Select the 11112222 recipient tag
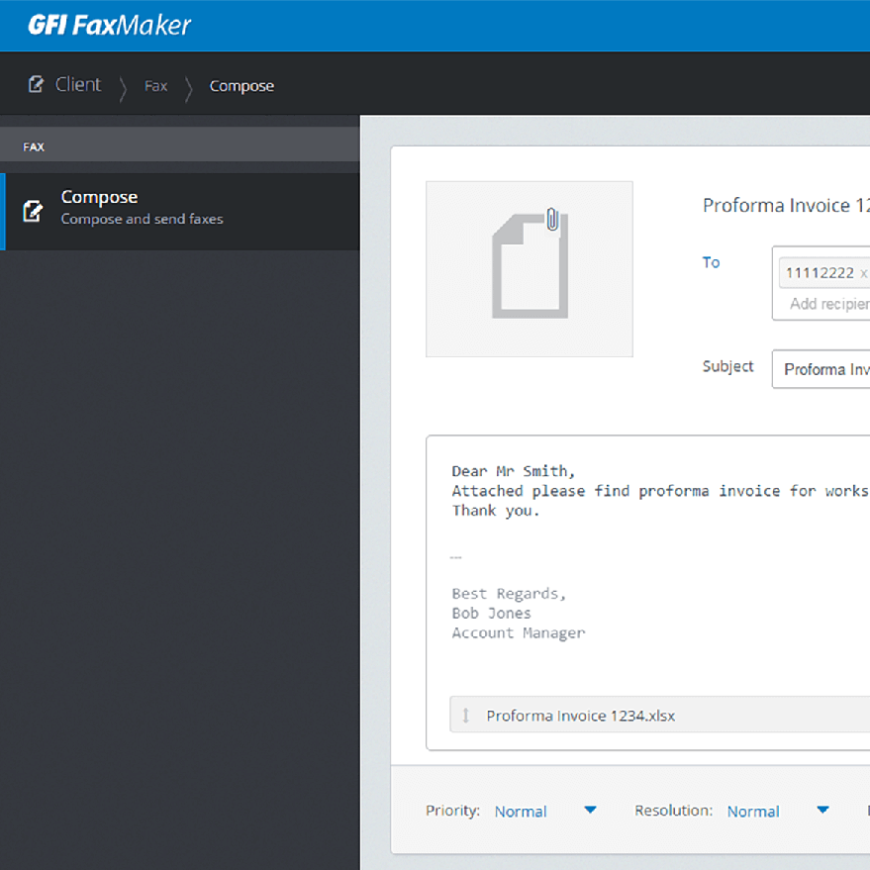Screen dimensions: 870x870 (818, 273)
